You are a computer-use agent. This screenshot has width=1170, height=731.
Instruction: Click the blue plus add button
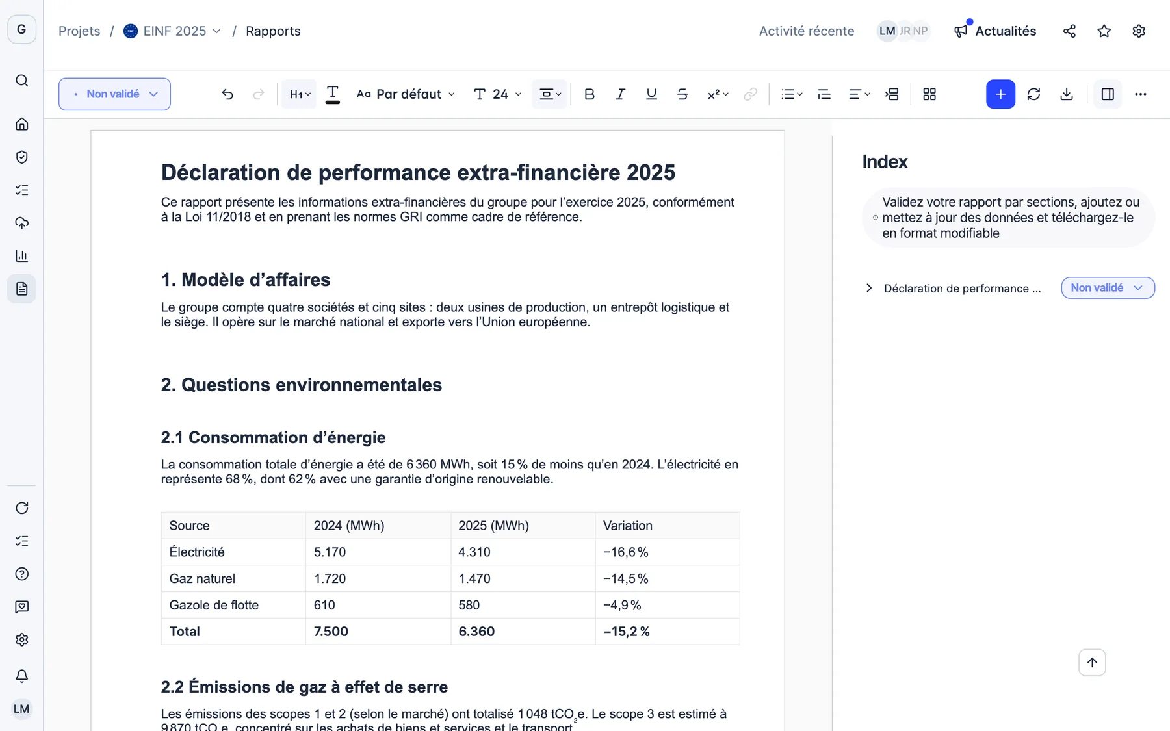(x=1000, y=94)
